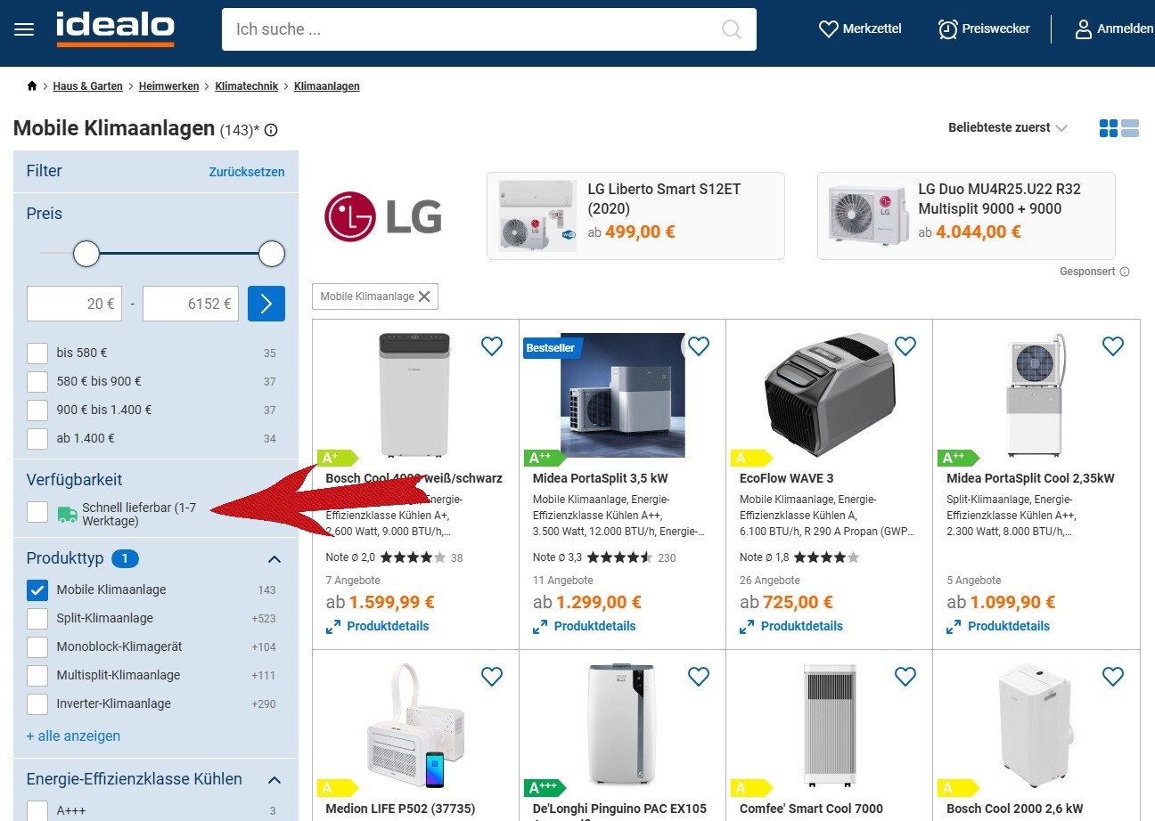Open 'Heimwerken' breadcrumb
The height and width of the screenshot is (821, 1155).
(169, 86)
